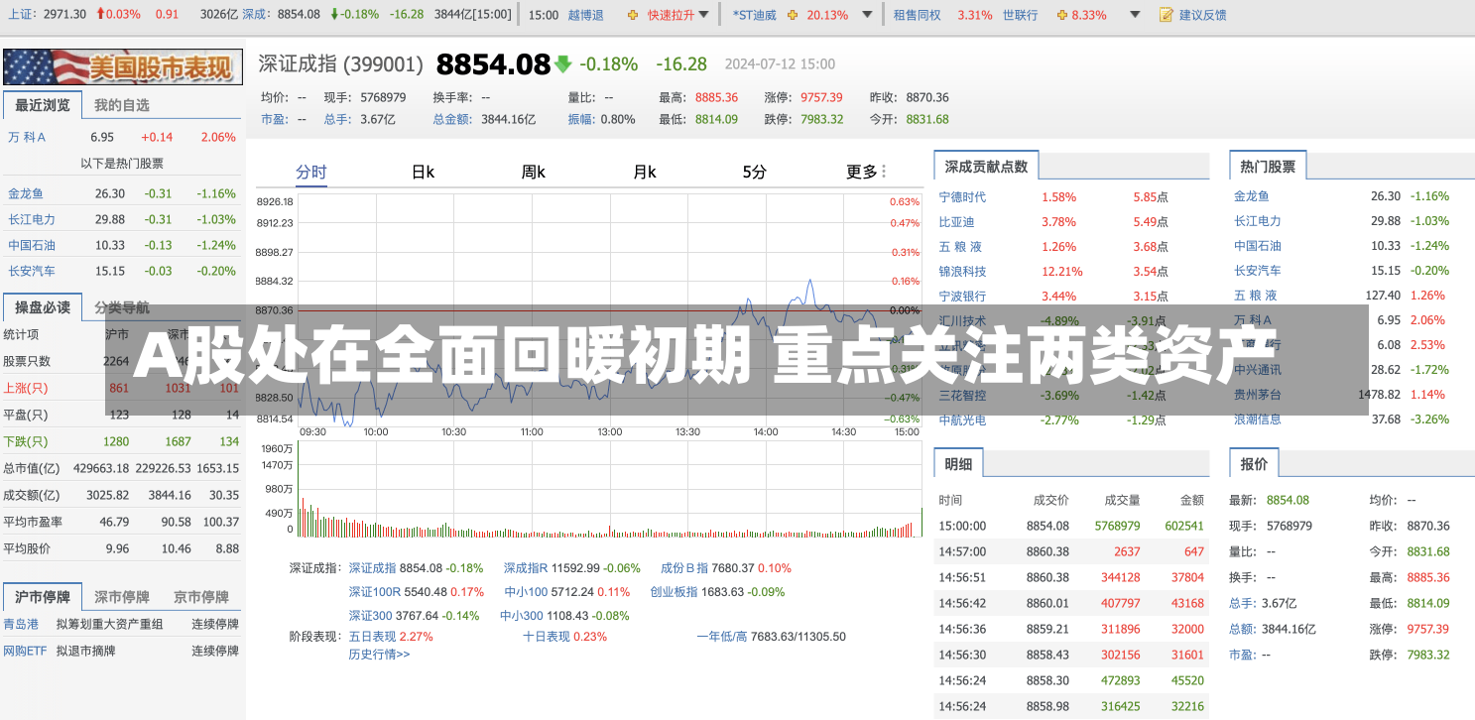Screen dimensions: 1475x720
Task: Select the 热门股票 panel tab
Action: (x=1268, y=167)
